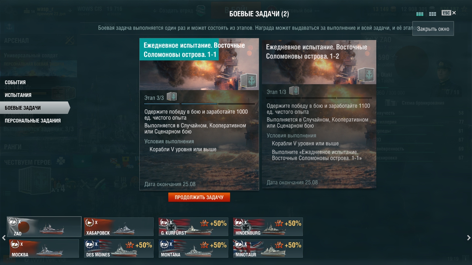The height and width of the screenshot is (265, 472).
Task: Select the G. Kurfürst ship thumbnail
Action: 193,227
